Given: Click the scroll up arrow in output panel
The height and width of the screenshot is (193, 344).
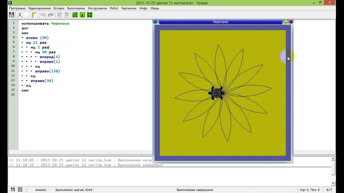Looking at the screenshot, I should tap(333, 159).
